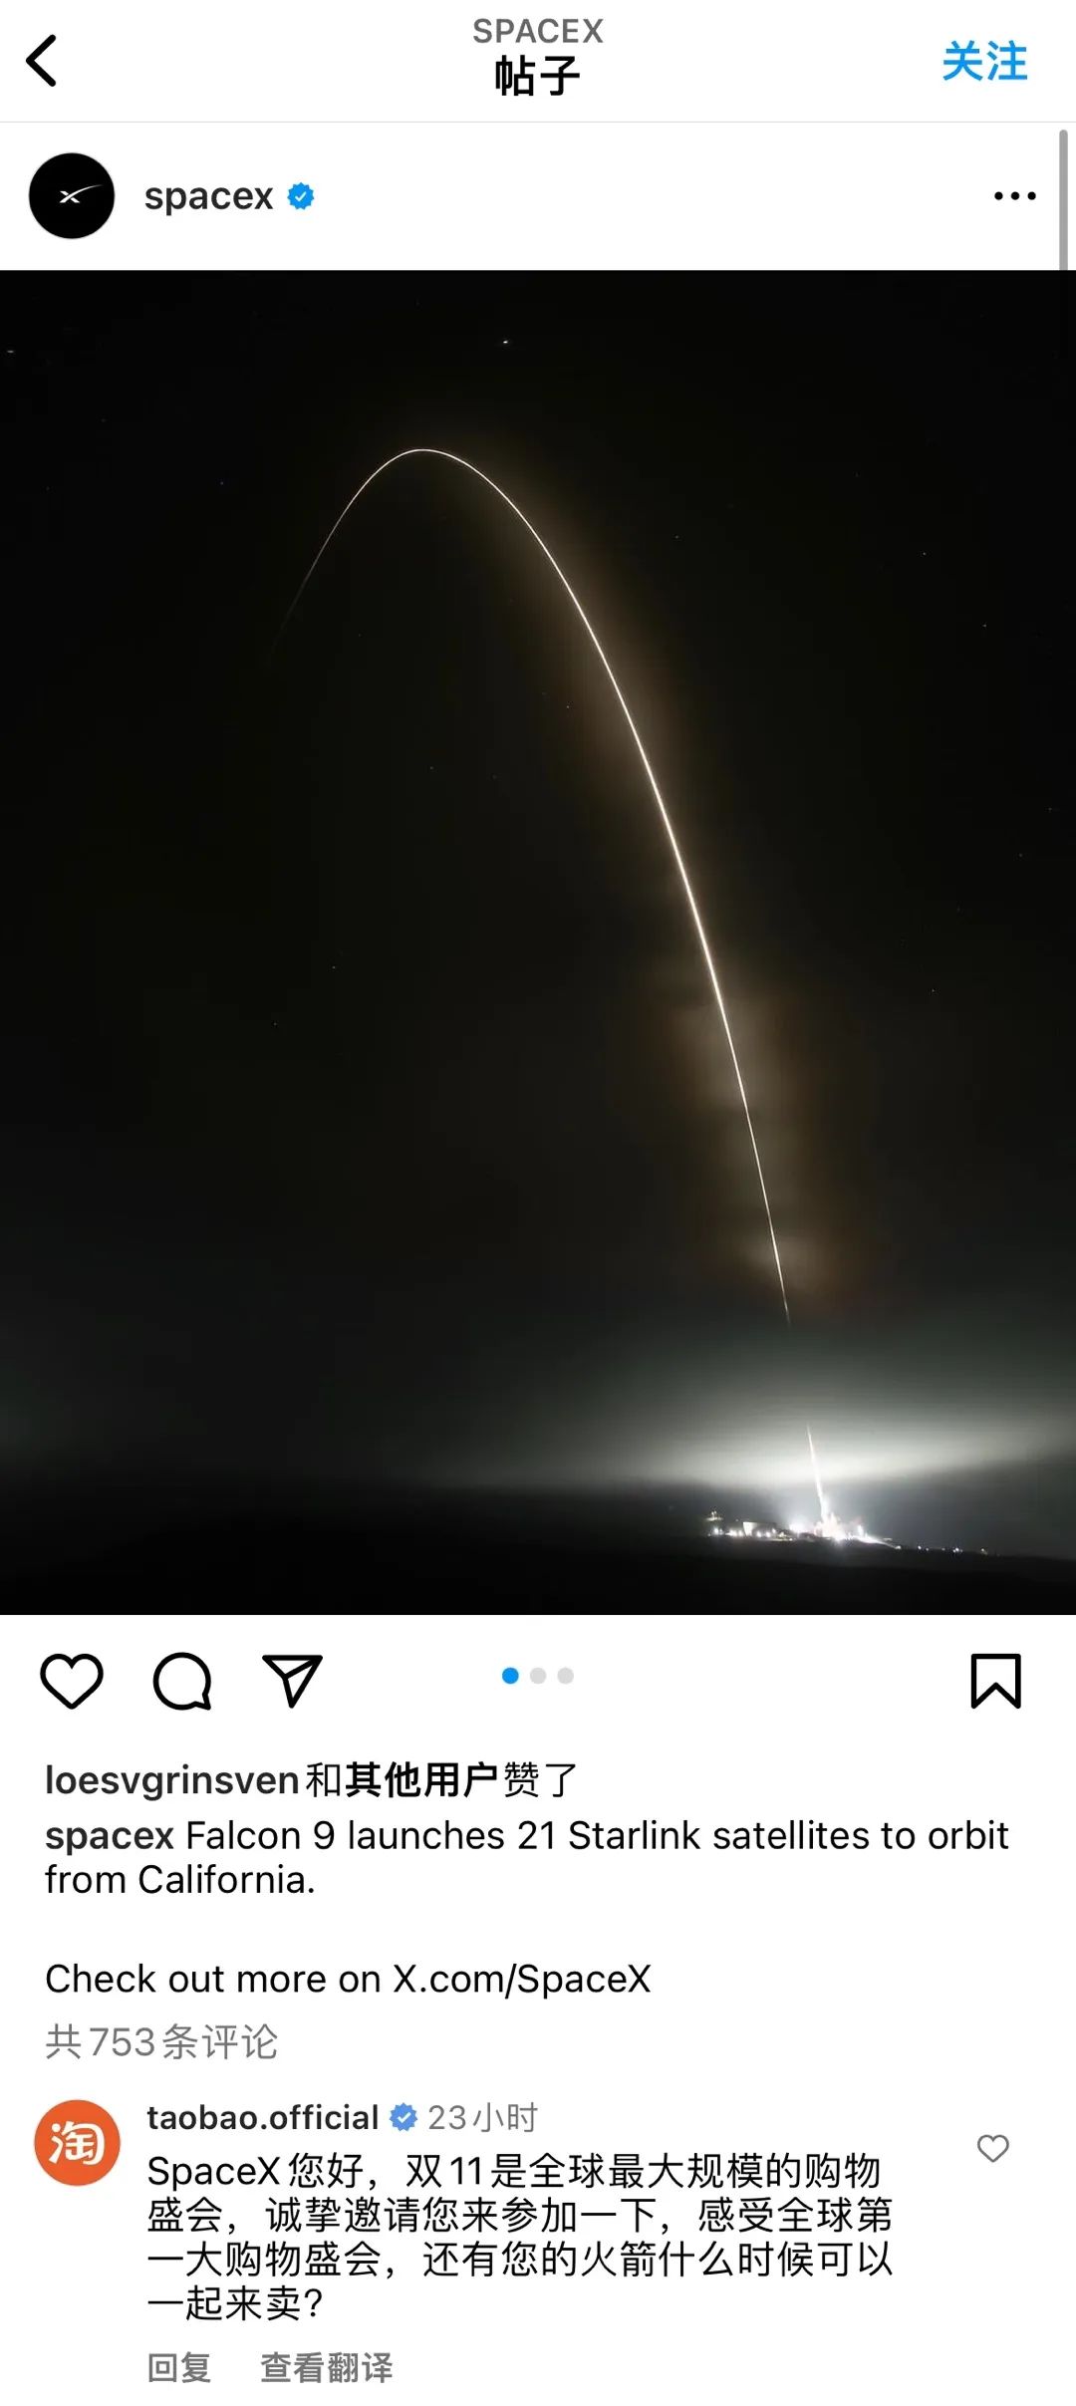Like the taobao.official comment

(992, 2148)
